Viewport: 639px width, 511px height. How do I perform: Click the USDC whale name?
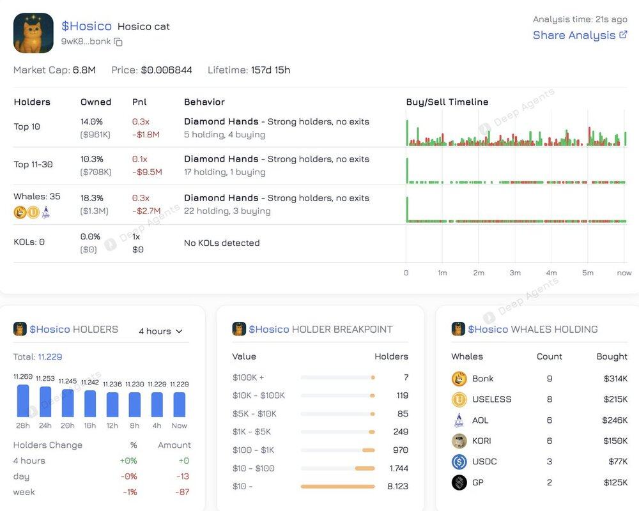pyautogui.click(x=484, y=462)
